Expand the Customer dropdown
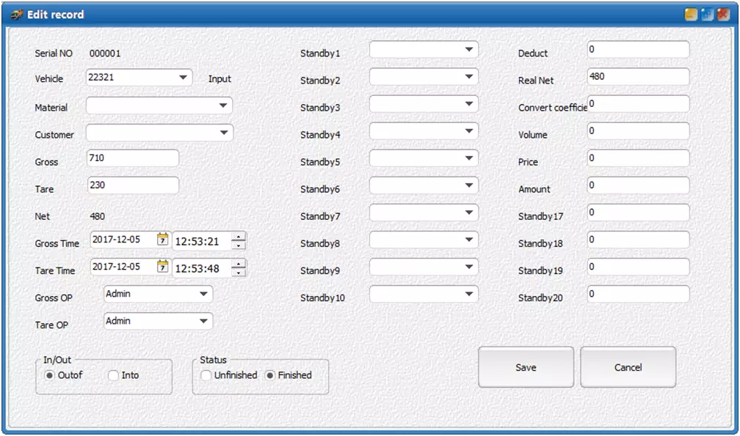740x436 pixels. click(159, 133)
